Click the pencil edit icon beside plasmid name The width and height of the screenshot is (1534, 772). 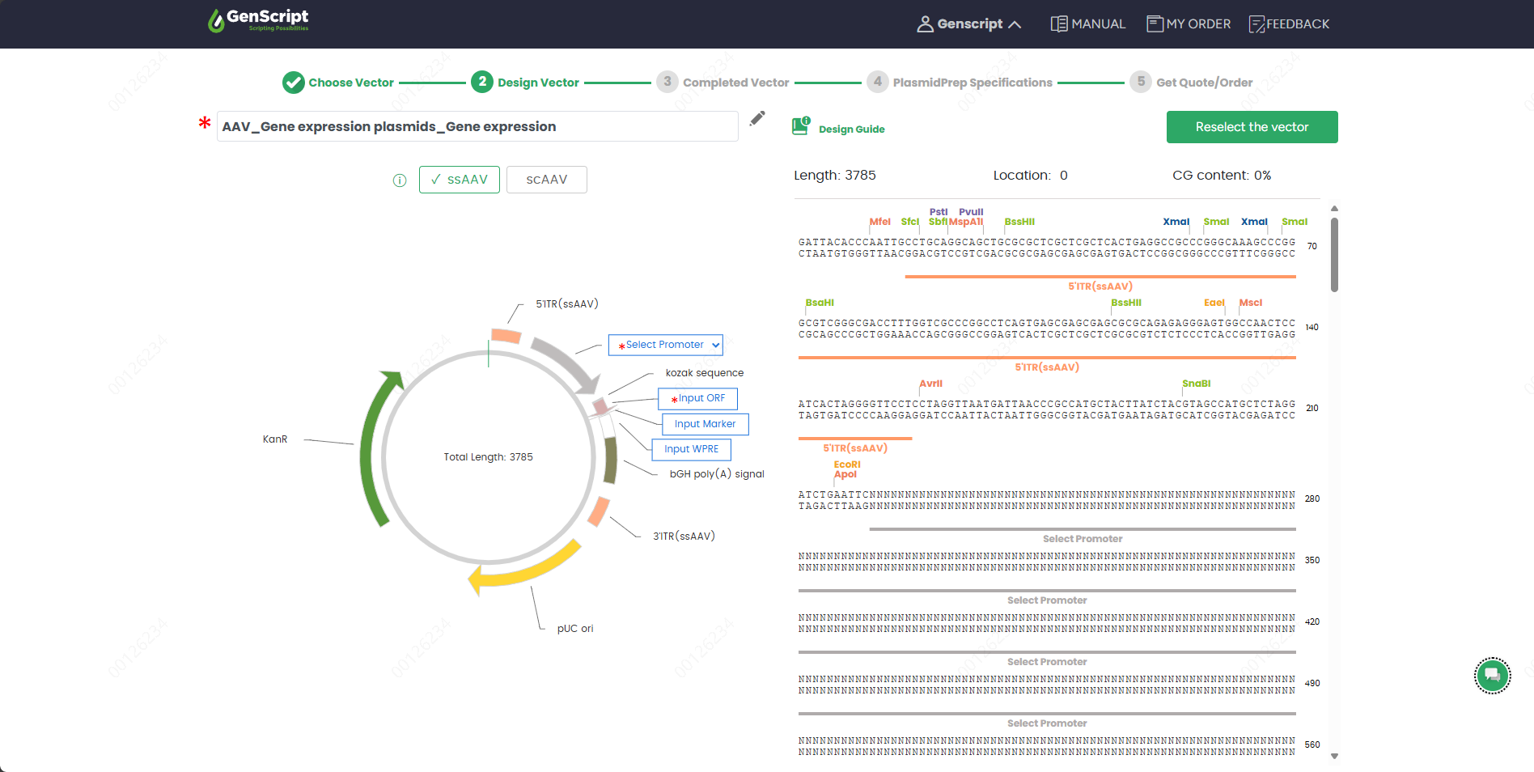pos(757,118)
